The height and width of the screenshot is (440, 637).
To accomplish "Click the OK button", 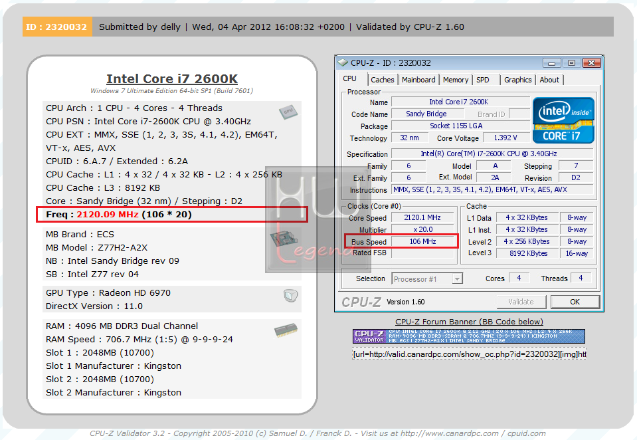I will (x=575, y=302).
